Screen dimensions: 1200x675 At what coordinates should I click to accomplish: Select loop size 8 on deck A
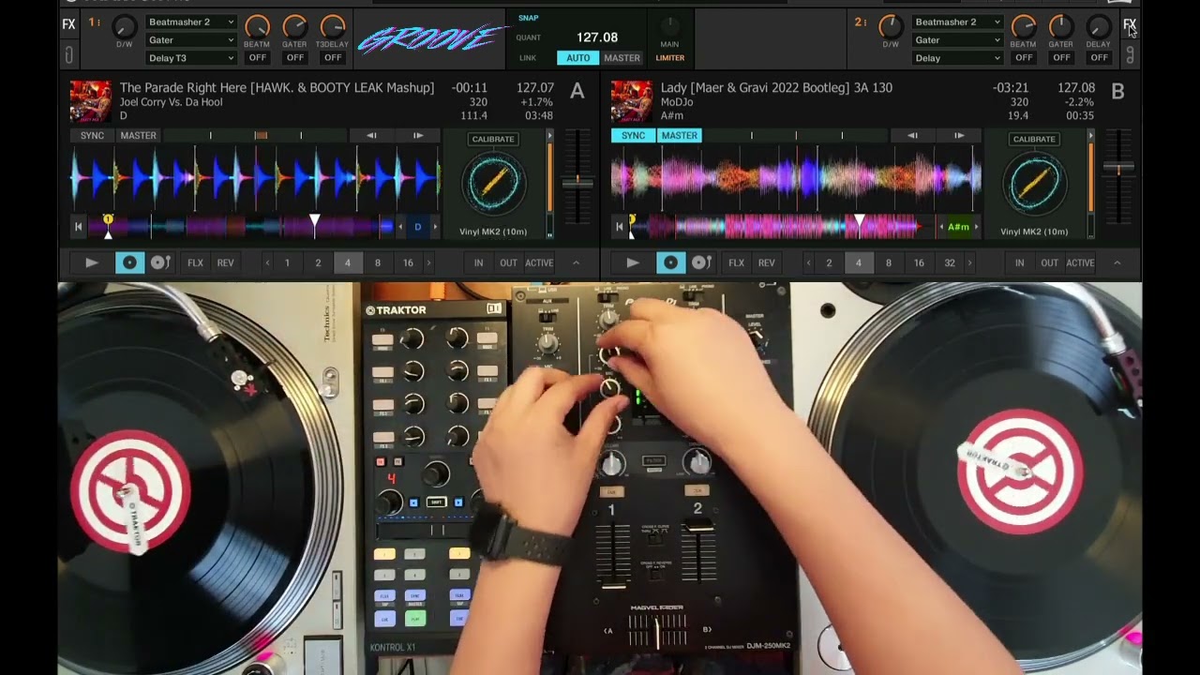(x=378, y=262)
